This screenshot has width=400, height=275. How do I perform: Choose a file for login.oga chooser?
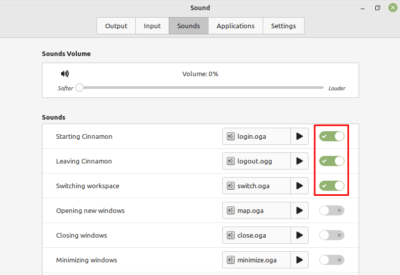tap(257, 136)
